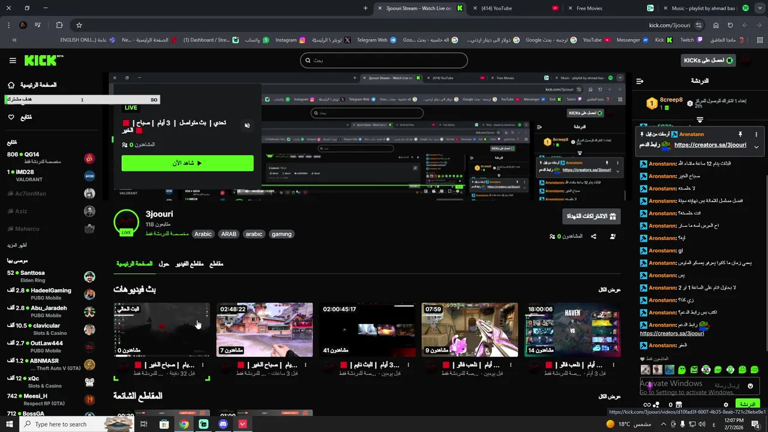Click the KICK logo

[x=43, y=60]
